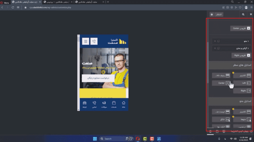
Task: Click the search-tabs magnifier in title bar
Action: pos(233,2)
